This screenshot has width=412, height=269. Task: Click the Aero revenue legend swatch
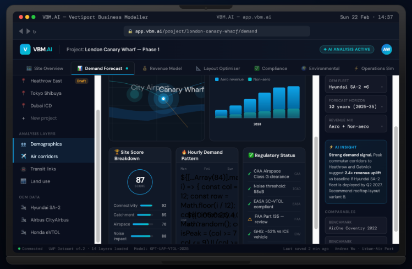217,80
